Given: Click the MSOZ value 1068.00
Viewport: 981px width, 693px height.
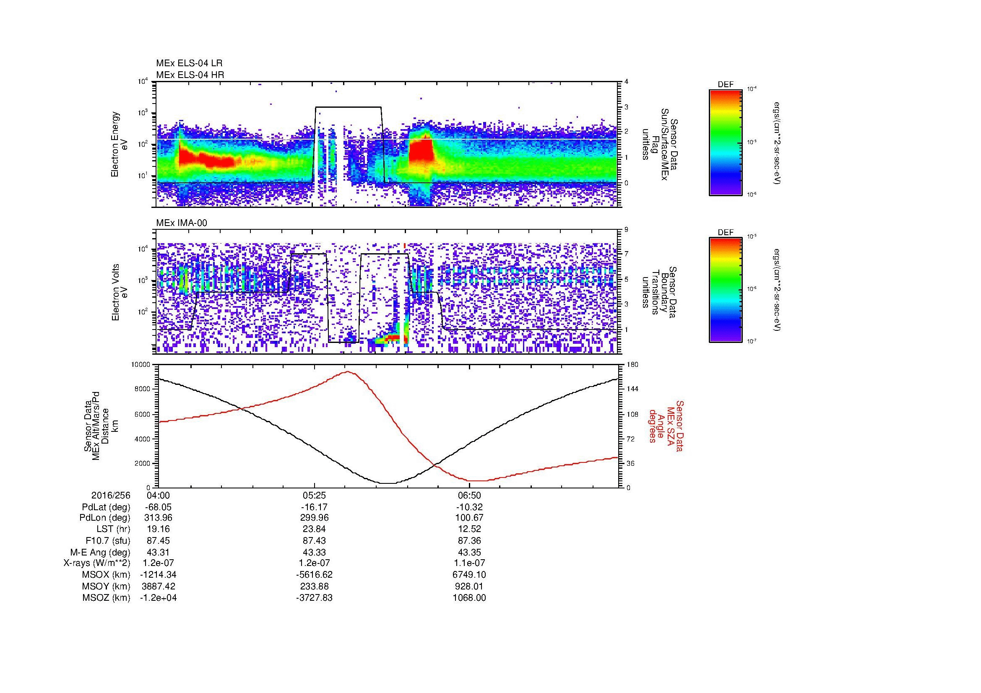Looking at the screenshot, I should pos(469,598).
